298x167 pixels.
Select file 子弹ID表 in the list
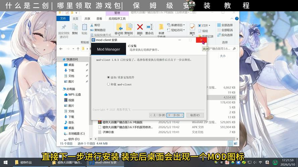pos(108,132)
